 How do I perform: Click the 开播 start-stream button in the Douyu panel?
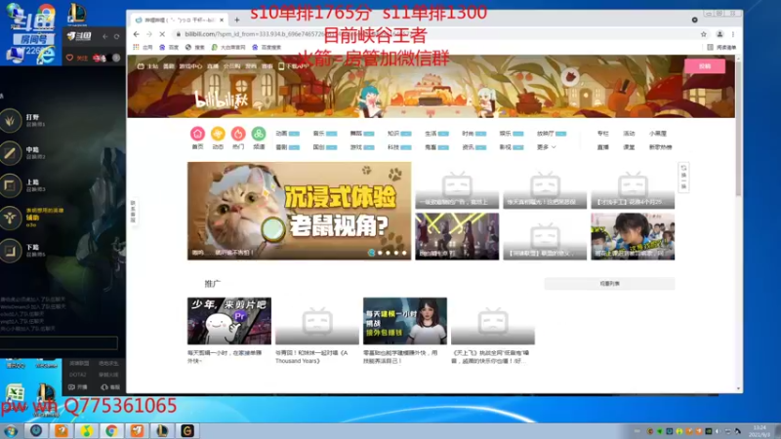point(78,386)
